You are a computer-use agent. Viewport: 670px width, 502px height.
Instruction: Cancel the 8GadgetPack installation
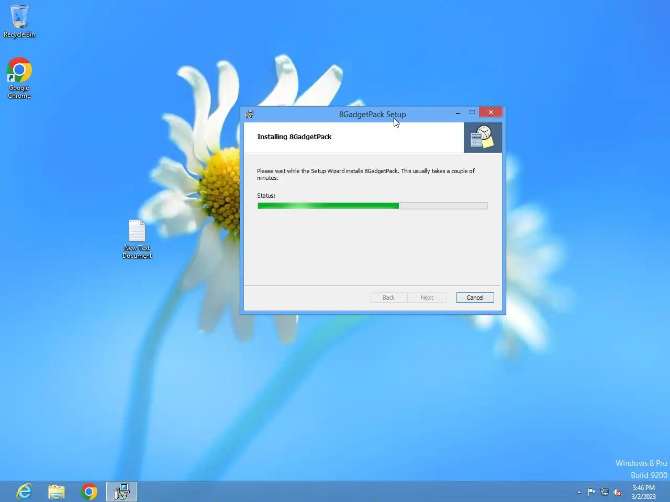pos(475,298)
